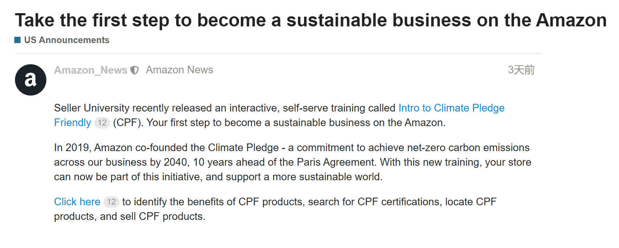Click the 12 badge beside Click here

pyautogui.click(x=111, y=202)
